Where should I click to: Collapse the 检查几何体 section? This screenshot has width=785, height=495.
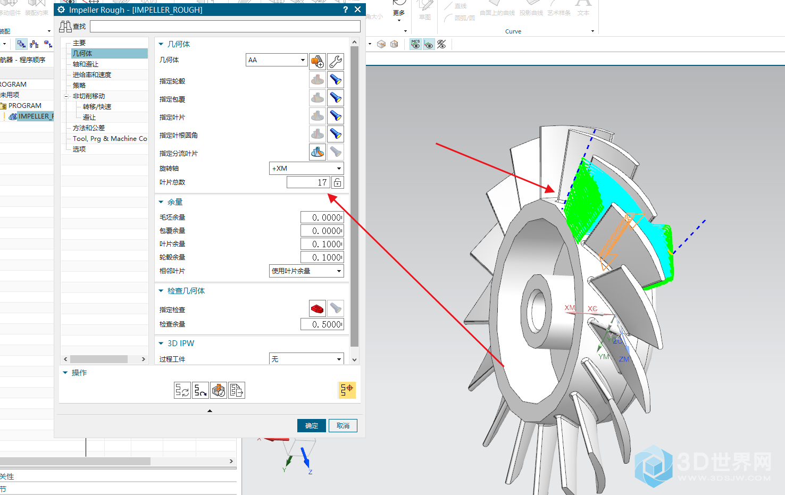161,291
